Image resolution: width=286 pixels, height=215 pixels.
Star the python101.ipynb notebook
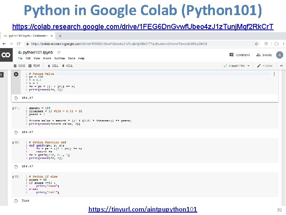[x=59, y=52]
